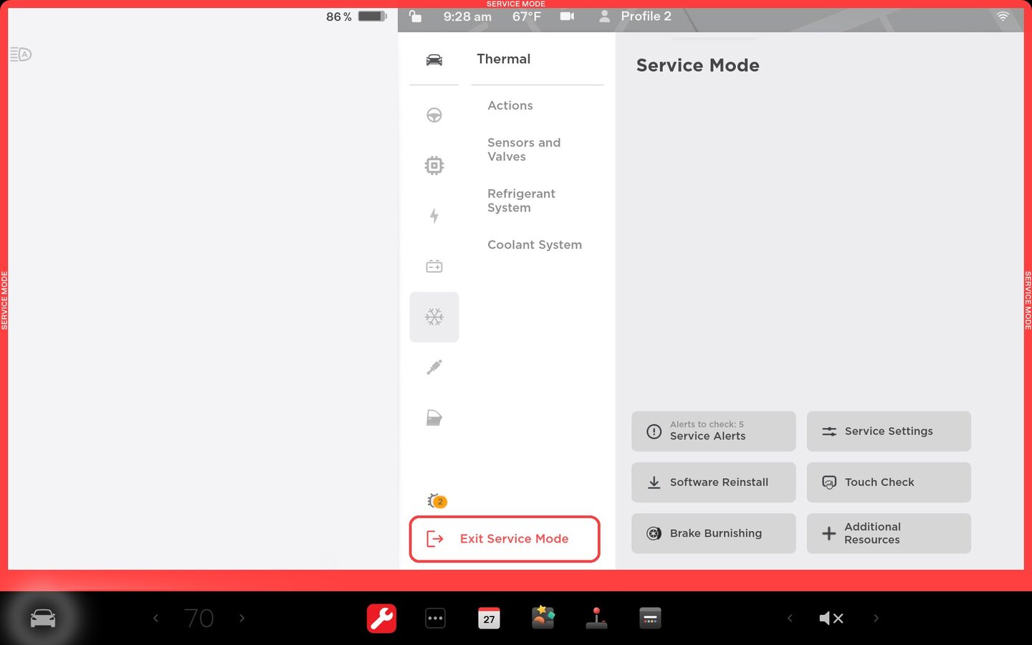Click the Thermal snowflake sidebar icon
Image resolution: width=1032 pixels, height=645 pixels.
coord(434,317)
